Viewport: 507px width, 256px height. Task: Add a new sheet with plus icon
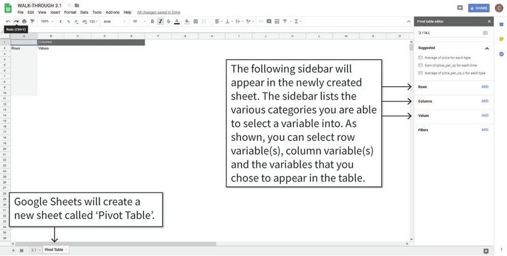point(13,250)
